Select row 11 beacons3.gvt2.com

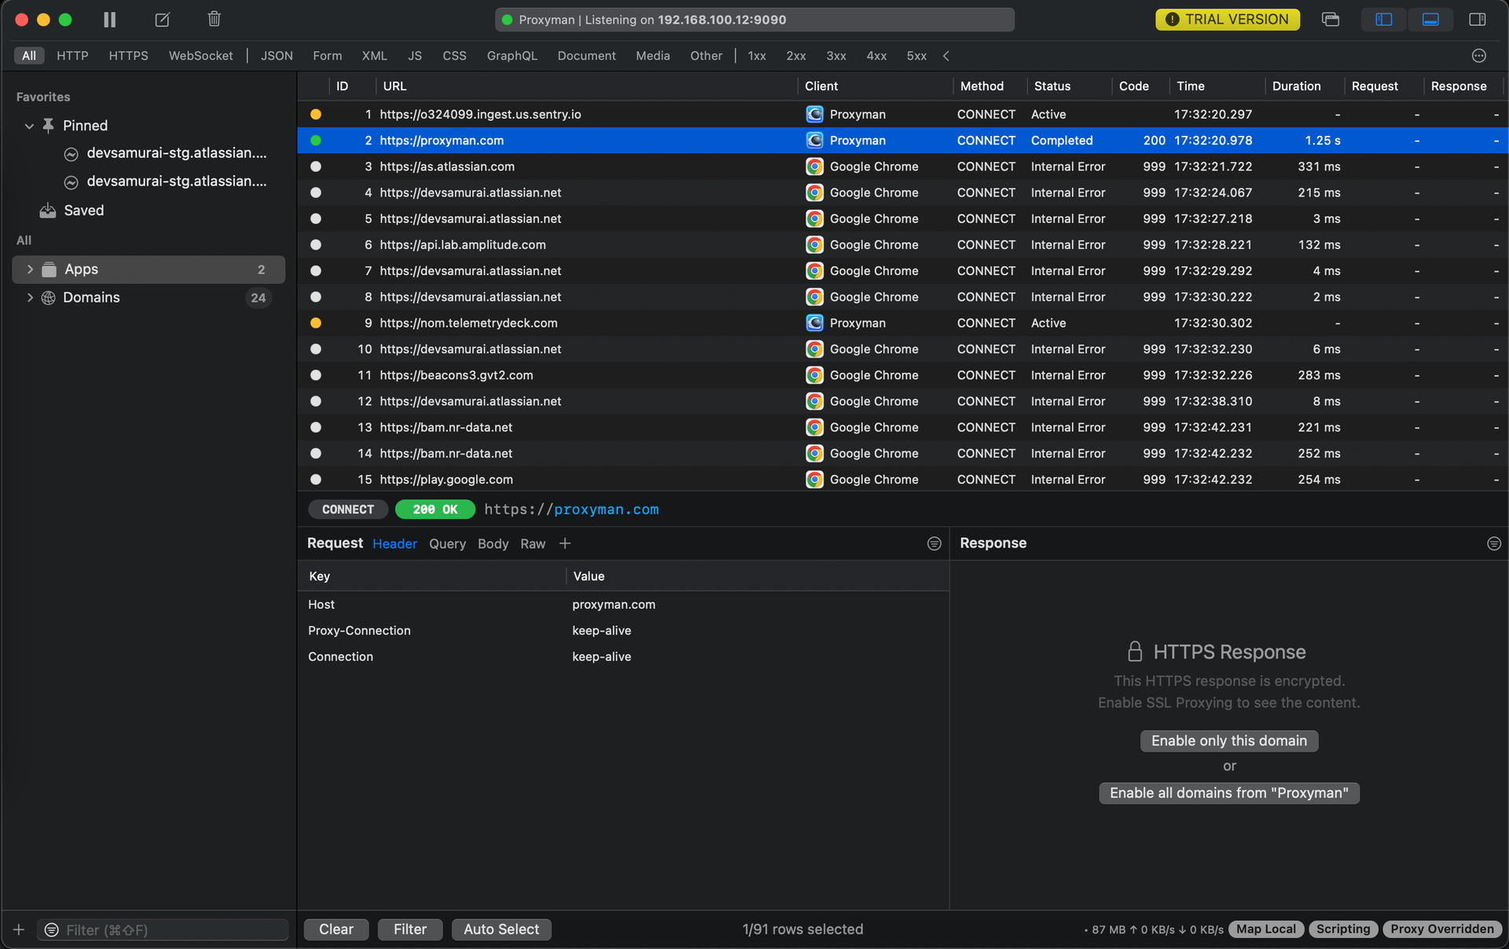coord(902,376)
